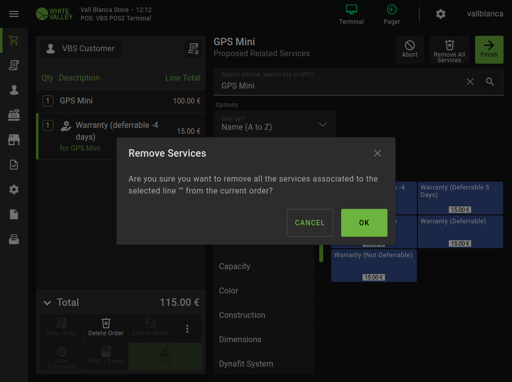
Task: Collapse the Total section chevron
Action: point(47,303)
